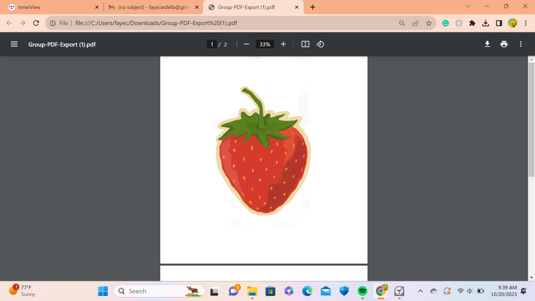Viewport: 535px width, 301px height.
Task: Open a new browser tab
Action: point(313,7)
